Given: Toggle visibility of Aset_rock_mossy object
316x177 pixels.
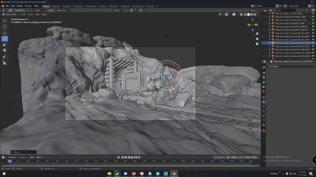Looking at the screenshot, I should 313,17.
